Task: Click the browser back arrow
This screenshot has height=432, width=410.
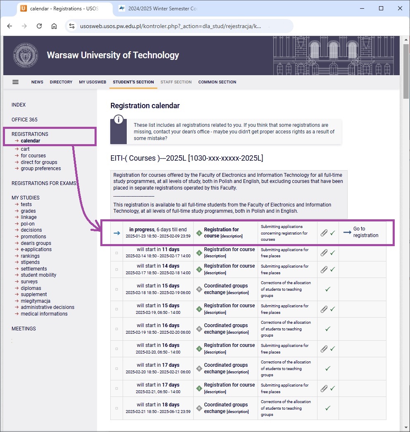Action: point(9,26)
